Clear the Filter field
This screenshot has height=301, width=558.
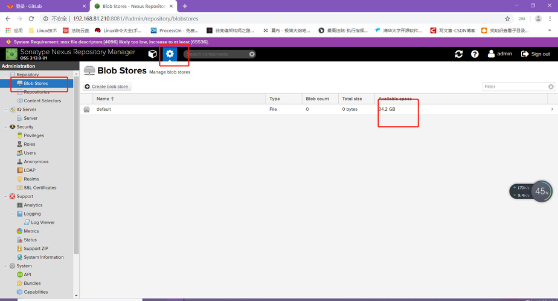point(551,87)
